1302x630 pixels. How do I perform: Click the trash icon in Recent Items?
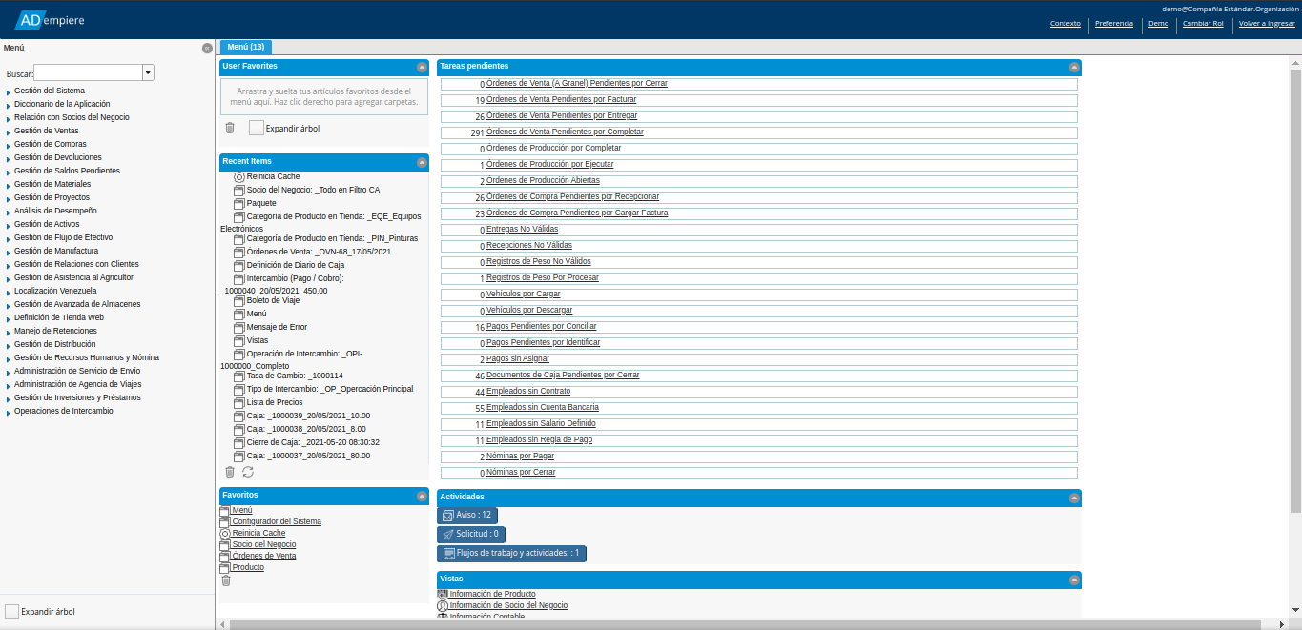click(230, 472)
